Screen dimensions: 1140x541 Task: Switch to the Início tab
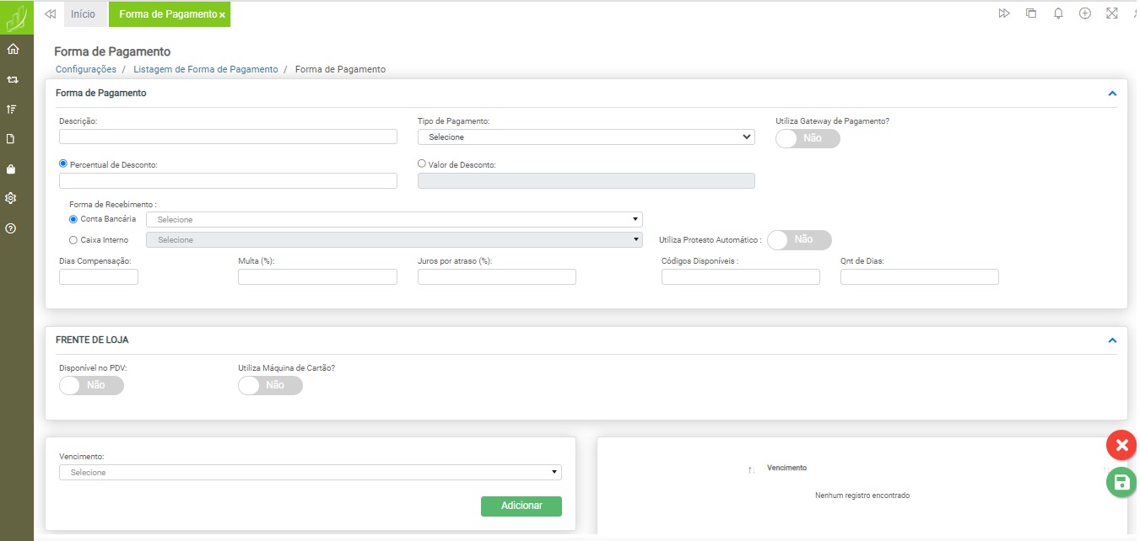(83, 14)
